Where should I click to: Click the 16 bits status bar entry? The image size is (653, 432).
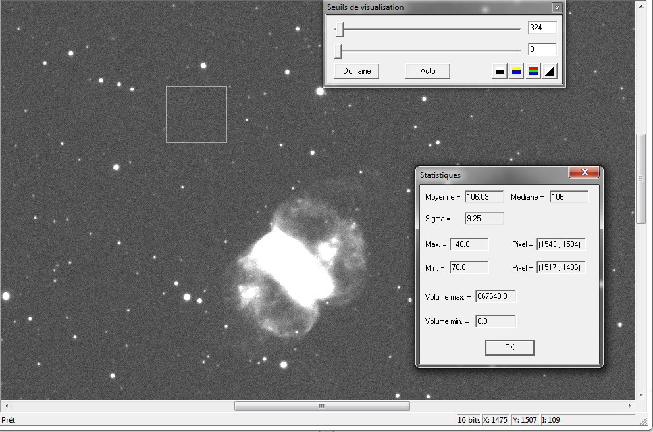469,420
